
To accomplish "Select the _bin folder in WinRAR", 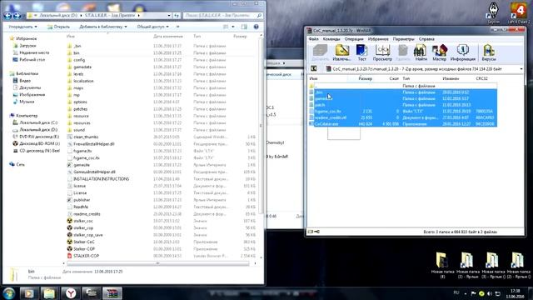I will [x=403, y=92].
